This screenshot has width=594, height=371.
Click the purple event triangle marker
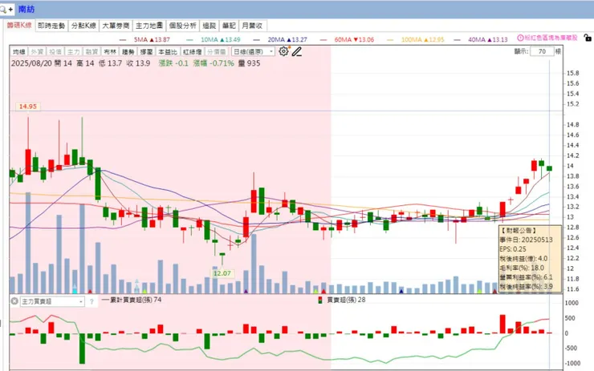[246, 291]
